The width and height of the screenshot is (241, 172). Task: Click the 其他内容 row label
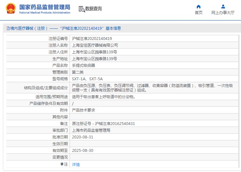coord(60,117)
